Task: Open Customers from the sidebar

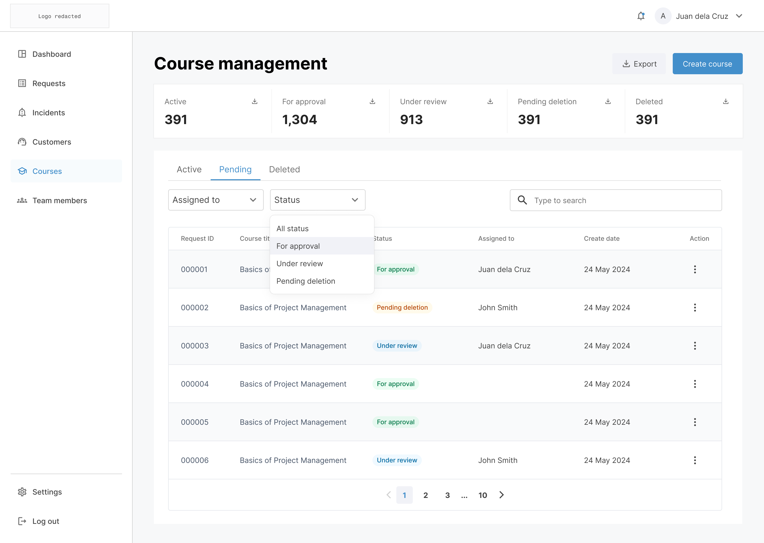Action: point(52,142)
